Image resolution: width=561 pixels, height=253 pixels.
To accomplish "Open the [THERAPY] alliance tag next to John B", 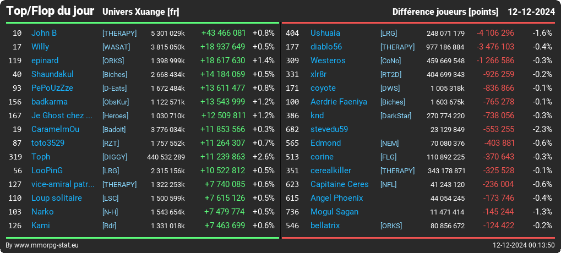I will pos(119,33).
